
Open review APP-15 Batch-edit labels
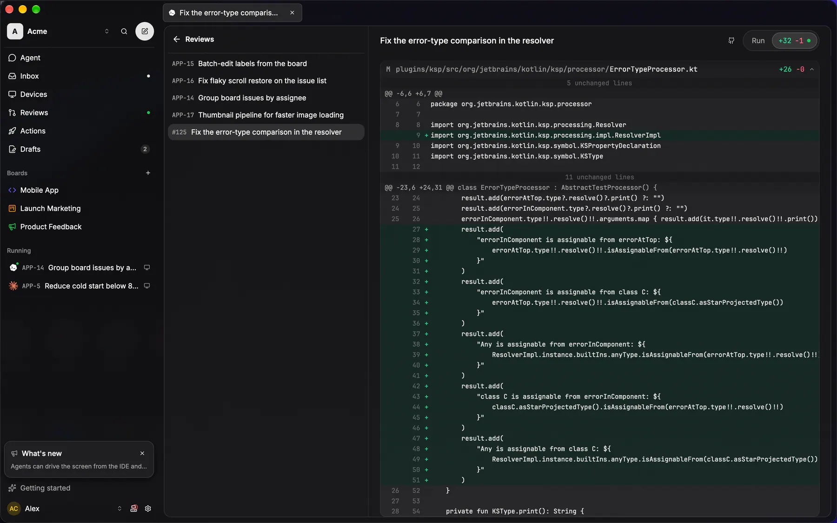pyautogui.click(x=266, y=64)
